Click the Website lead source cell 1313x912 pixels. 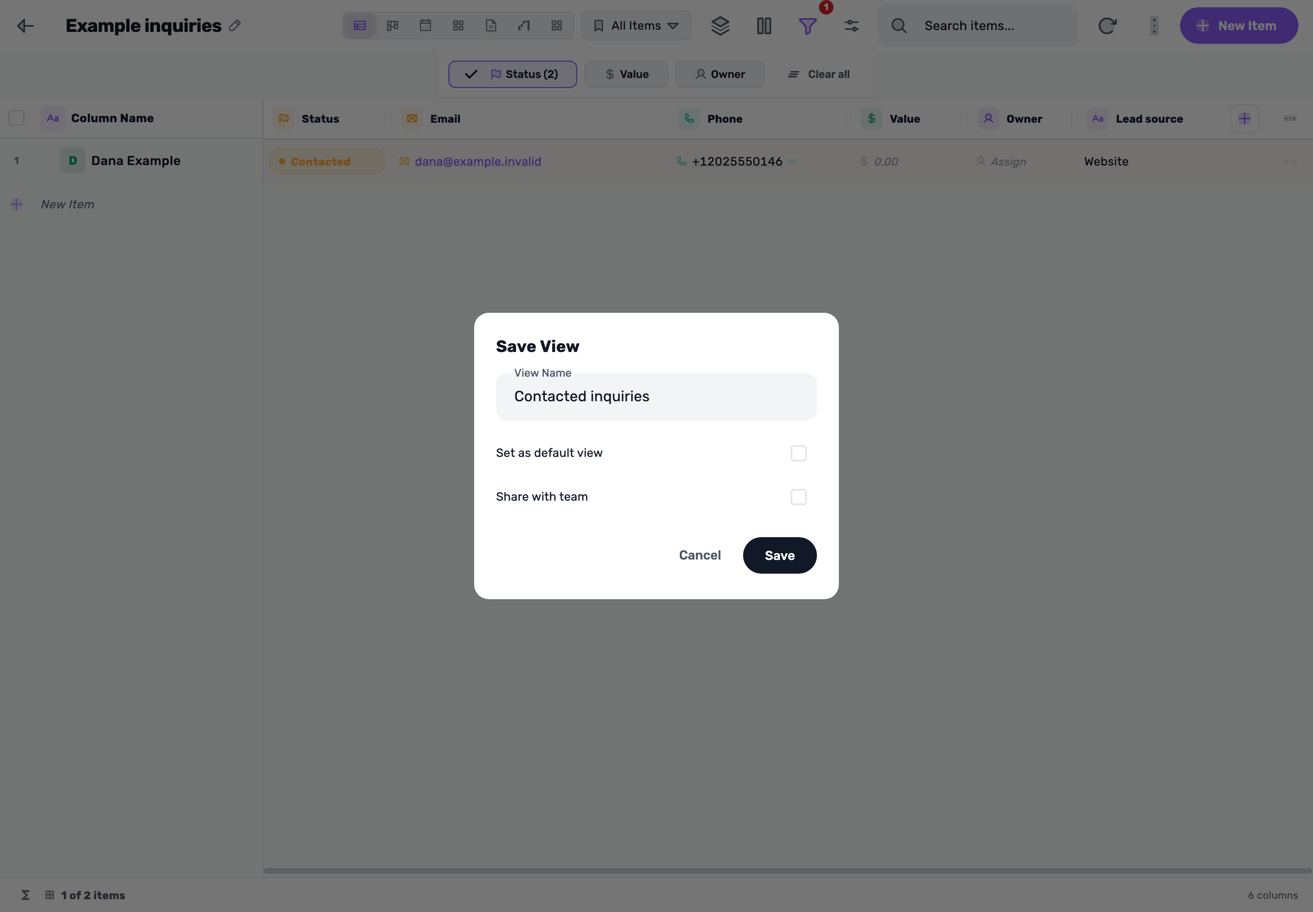[x=1106, y=162]
